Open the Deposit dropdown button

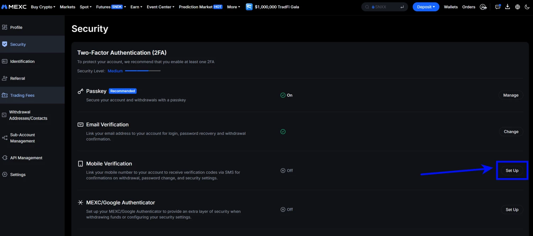[x=426, y=7]
